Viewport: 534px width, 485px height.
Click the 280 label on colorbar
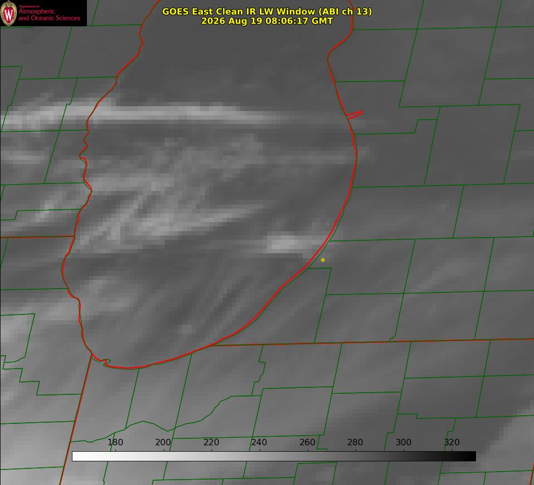click(x=355, y=442)
